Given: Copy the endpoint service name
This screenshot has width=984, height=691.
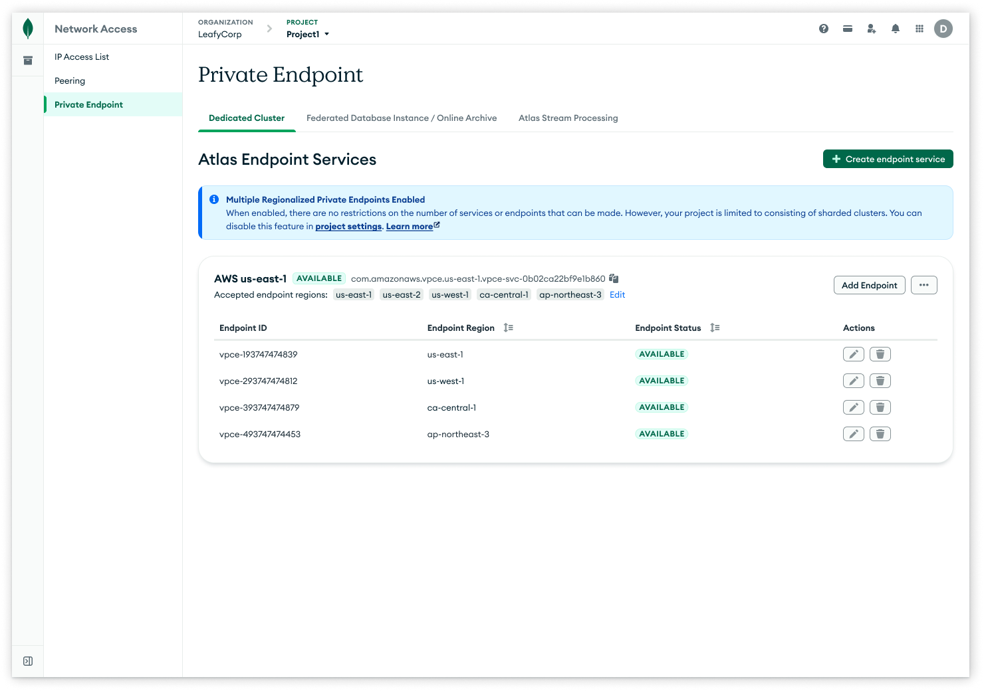Looking at the screenshot, I should click(614, 278).
